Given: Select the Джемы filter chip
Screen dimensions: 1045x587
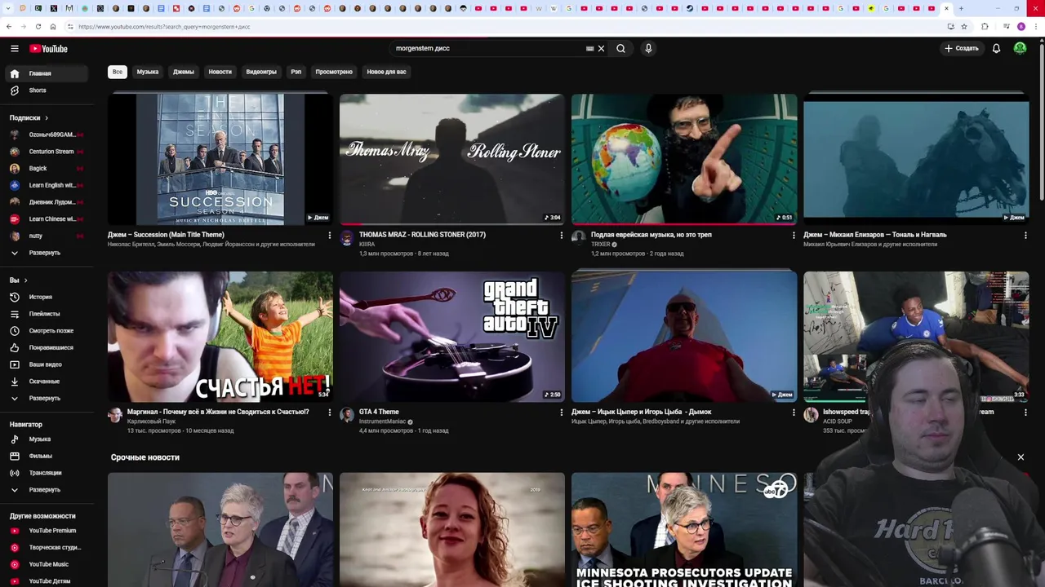Looking at the screenshot, I should 184,72.
